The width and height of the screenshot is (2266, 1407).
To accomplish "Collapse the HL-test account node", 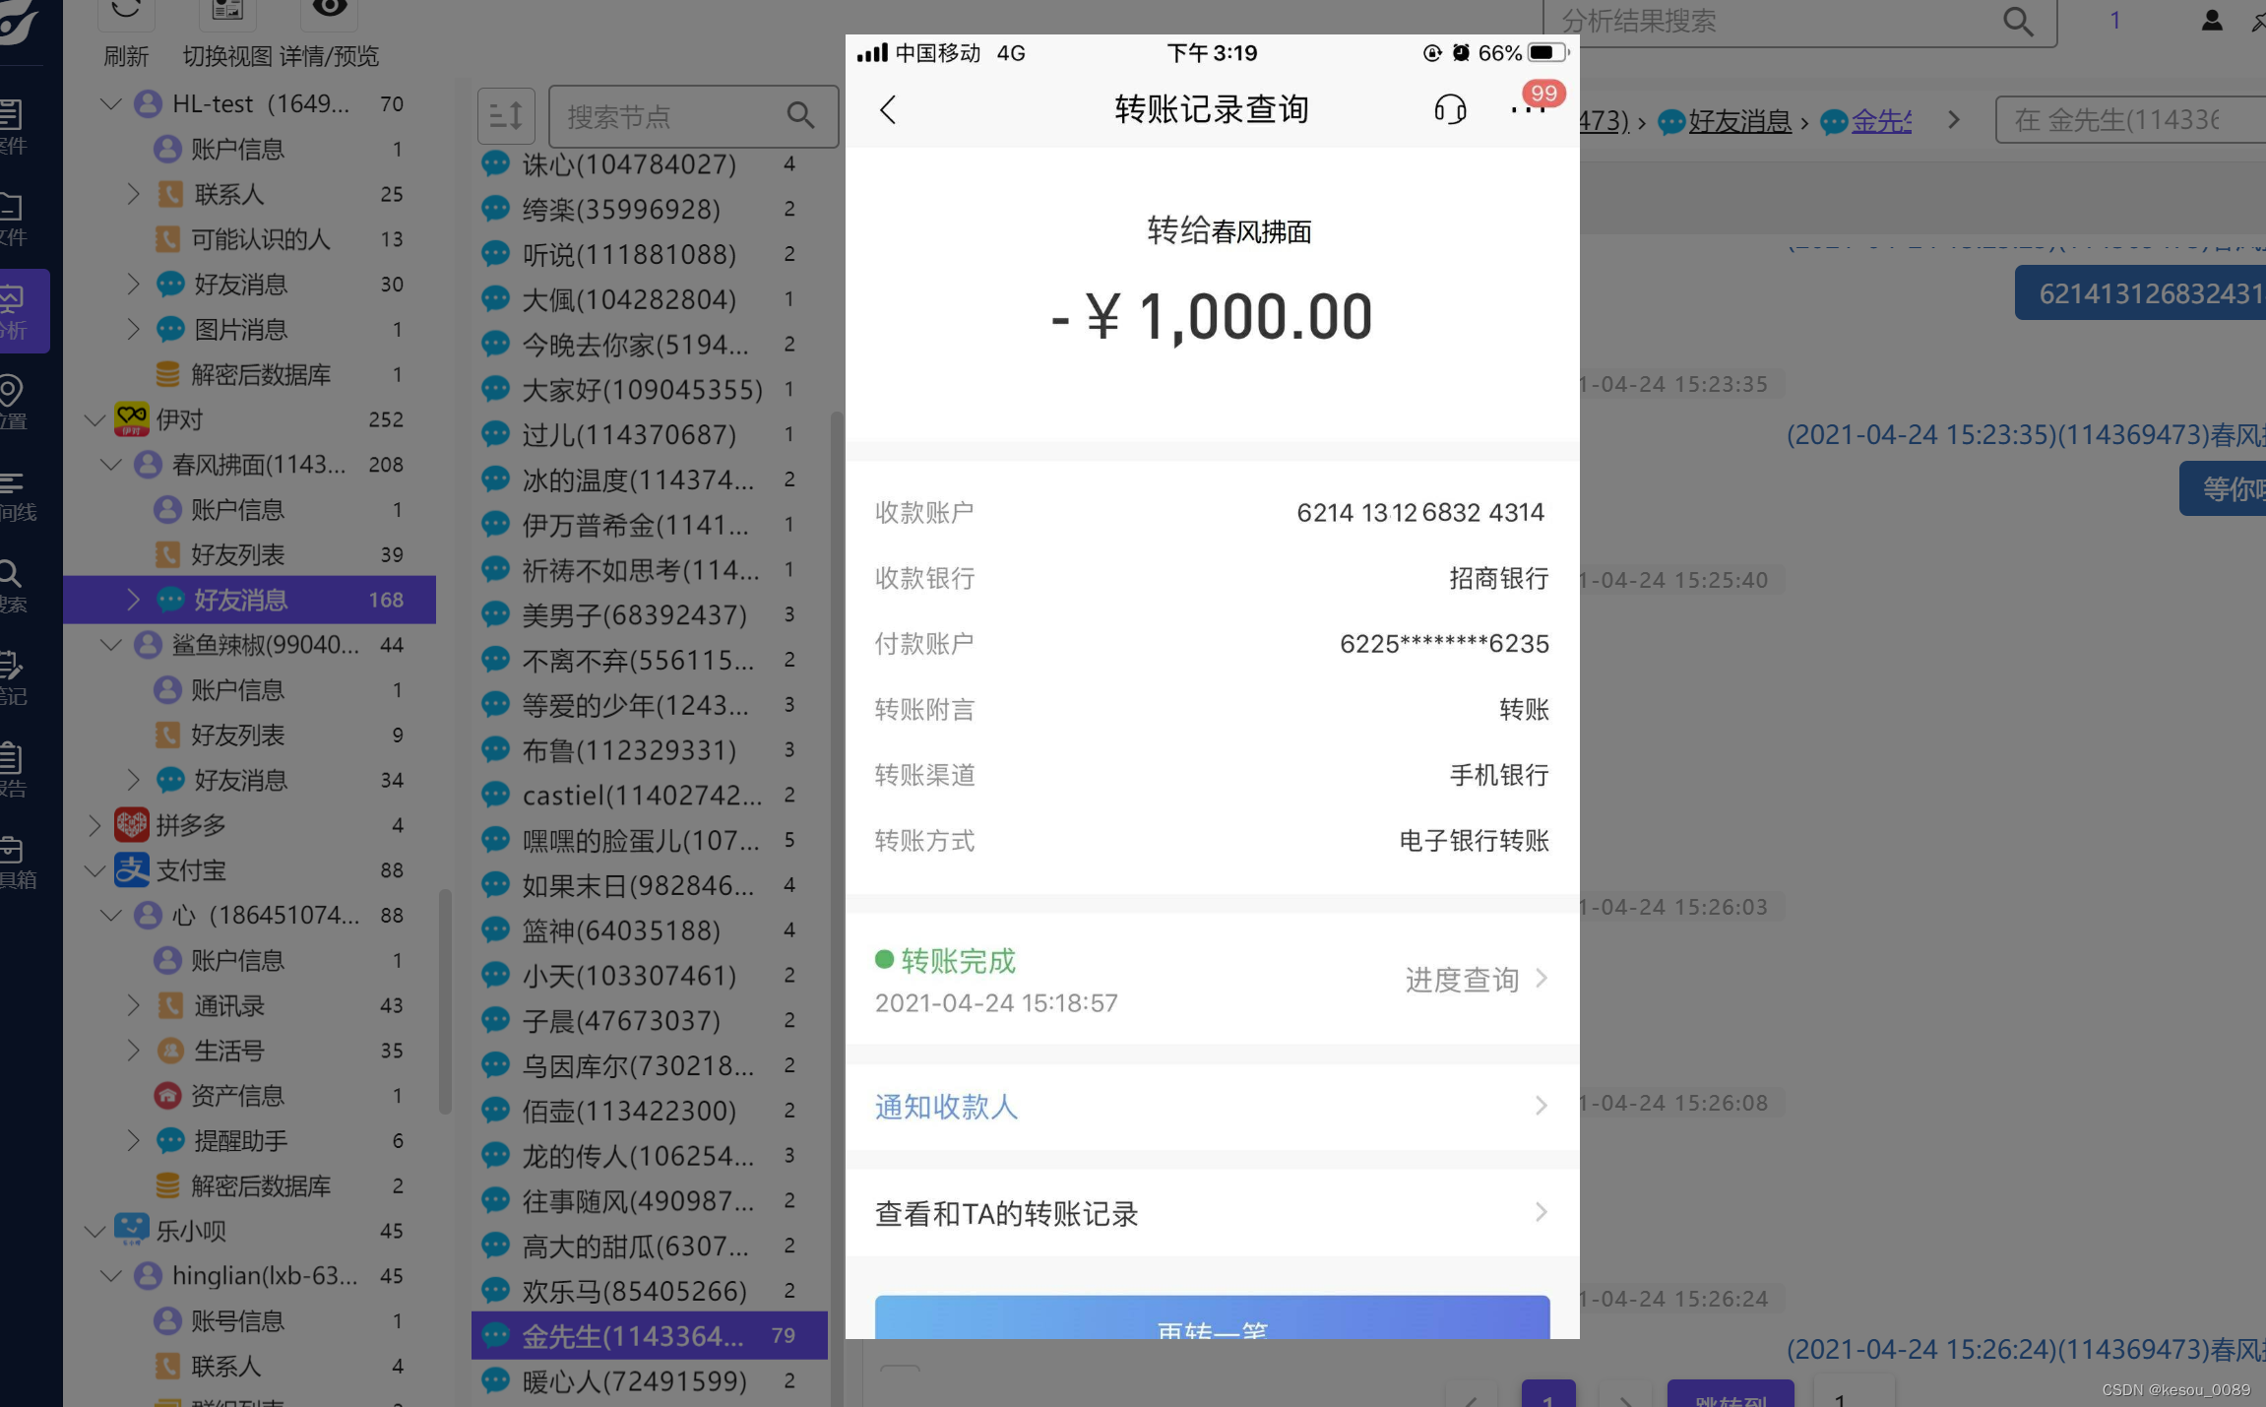I will (110, 103).
